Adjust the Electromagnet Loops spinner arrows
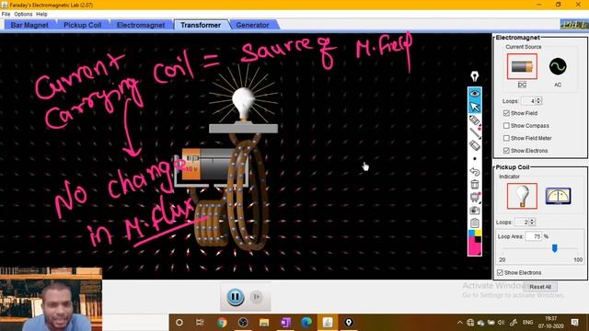Screen dimensions: 589x331 point(538,100)
